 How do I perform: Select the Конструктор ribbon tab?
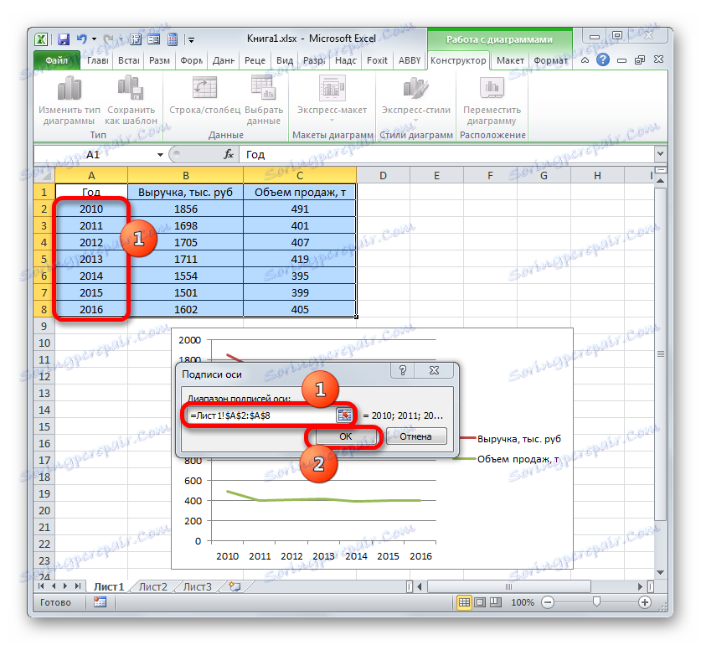458,60
